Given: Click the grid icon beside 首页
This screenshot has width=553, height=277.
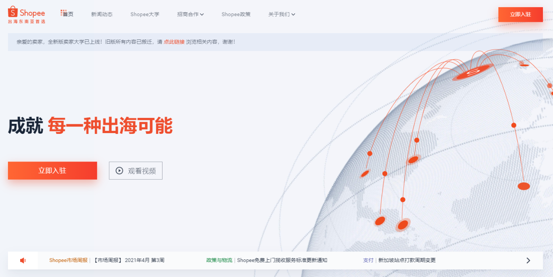Looking at the screenshot, I should [x=63, y=13].
